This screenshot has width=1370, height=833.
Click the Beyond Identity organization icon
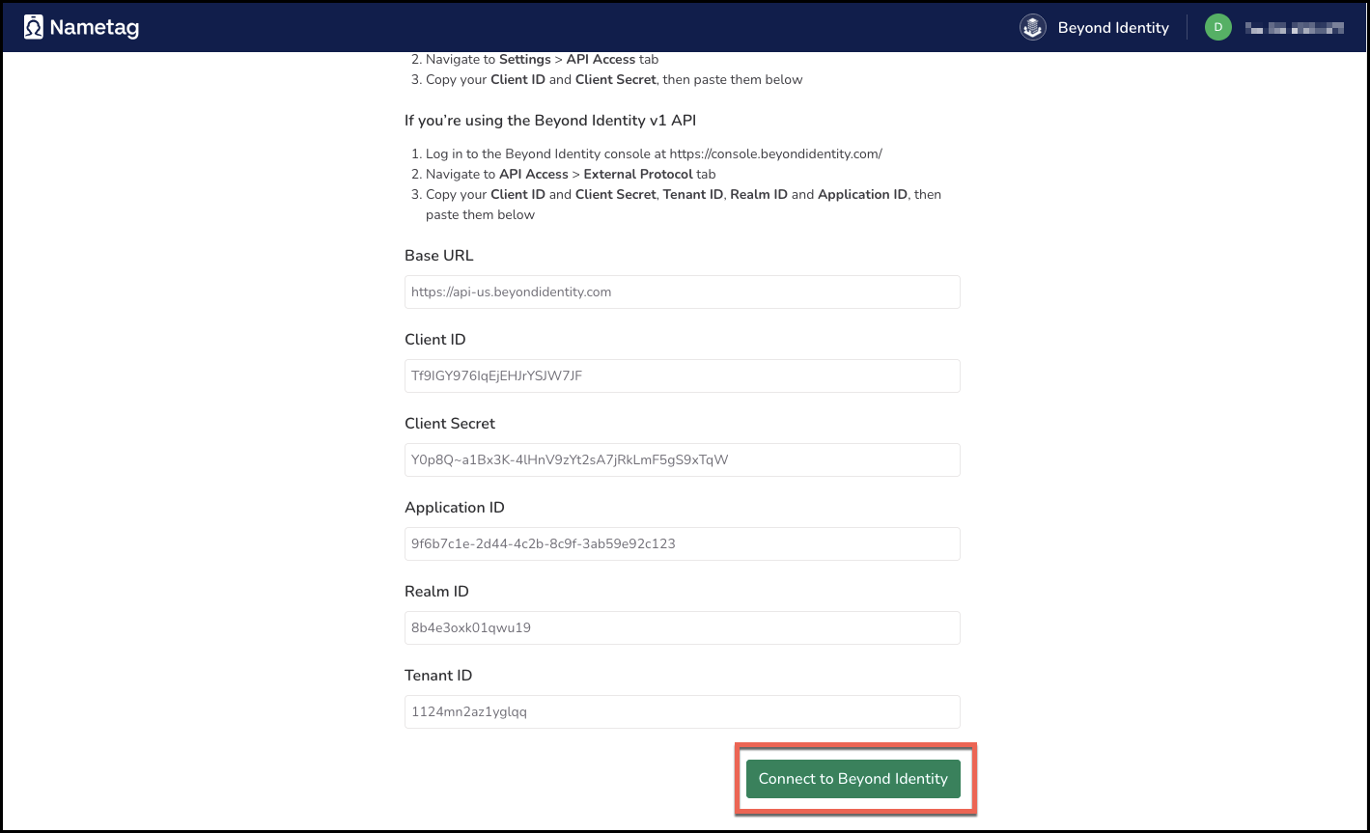click(x=1033, y=28)
